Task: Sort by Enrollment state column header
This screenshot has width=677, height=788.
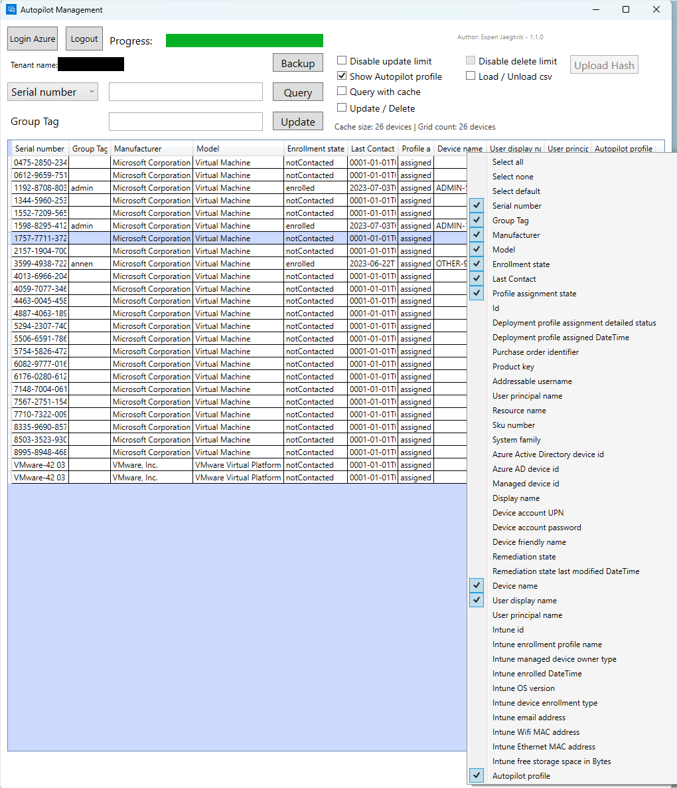Action: (316, 149)
